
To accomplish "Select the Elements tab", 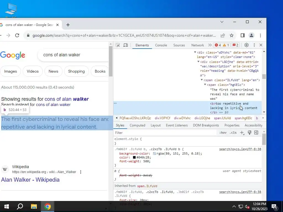I will 142,45.
